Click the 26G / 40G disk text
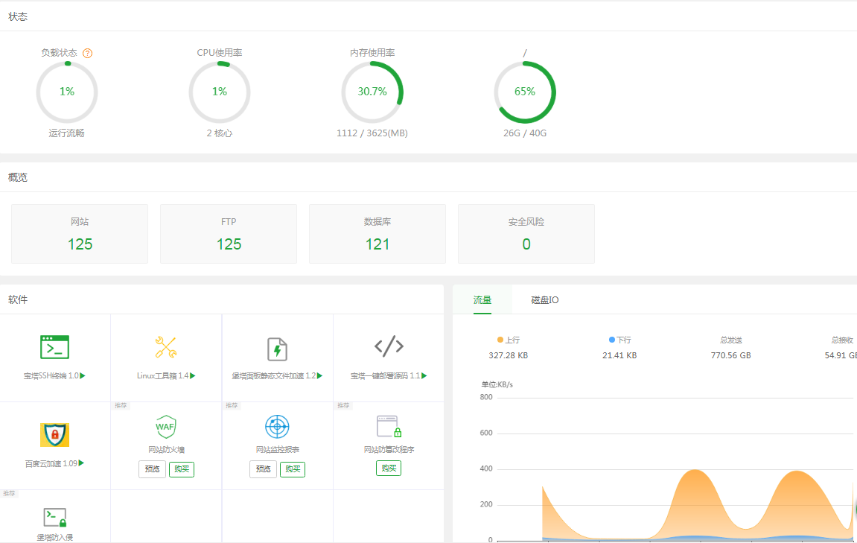857x543 pixels. click(x=525, y=133)
